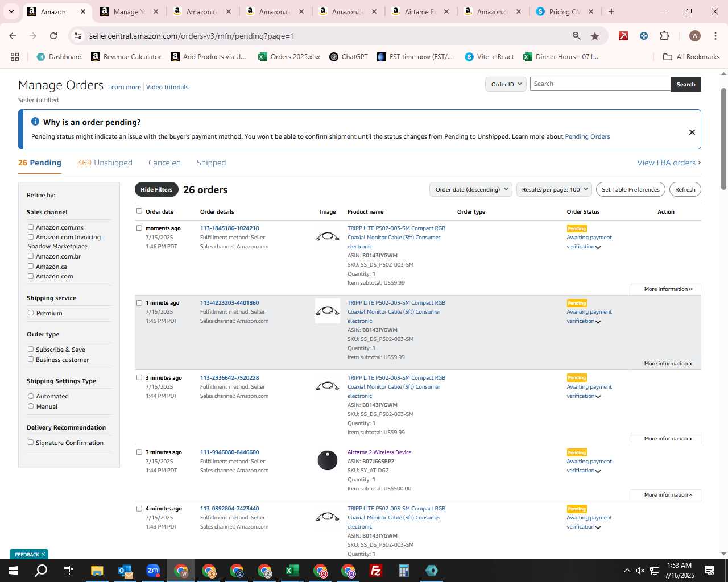728x582 pixels.
Task: Open Zoom from the taskbar
Action: click(153, 571)
